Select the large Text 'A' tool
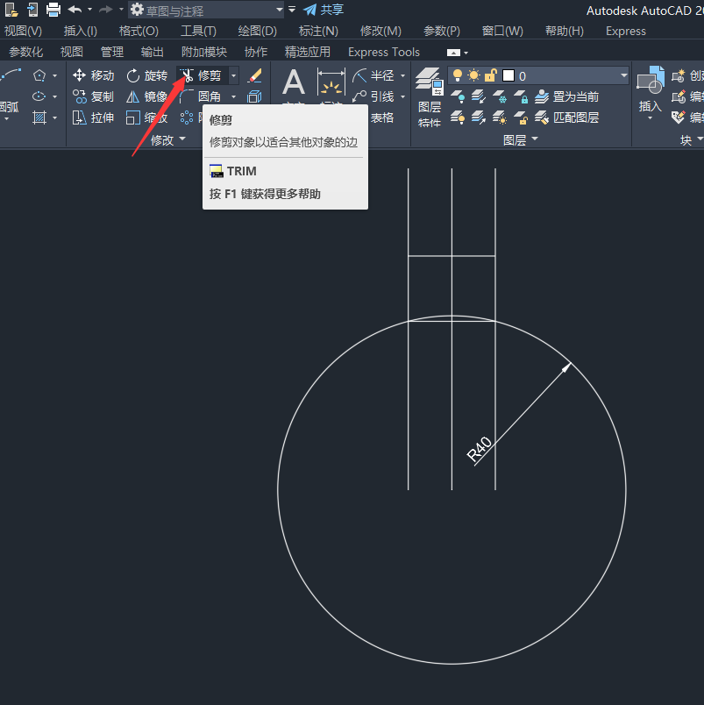Viewport: 704px width, 705px height. (294, 82)
